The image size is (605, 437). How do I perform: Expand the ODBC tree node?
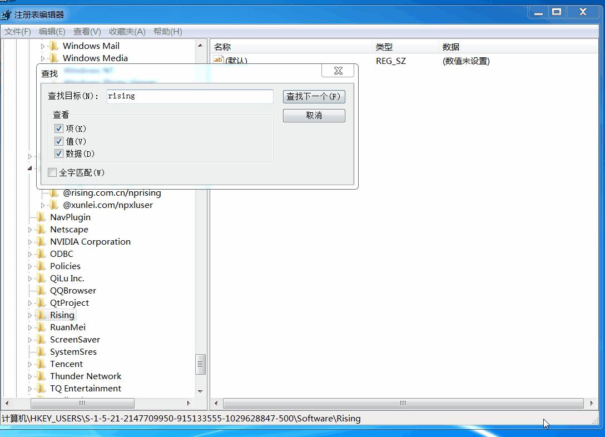pyautogui.click(x=30, y=254)
